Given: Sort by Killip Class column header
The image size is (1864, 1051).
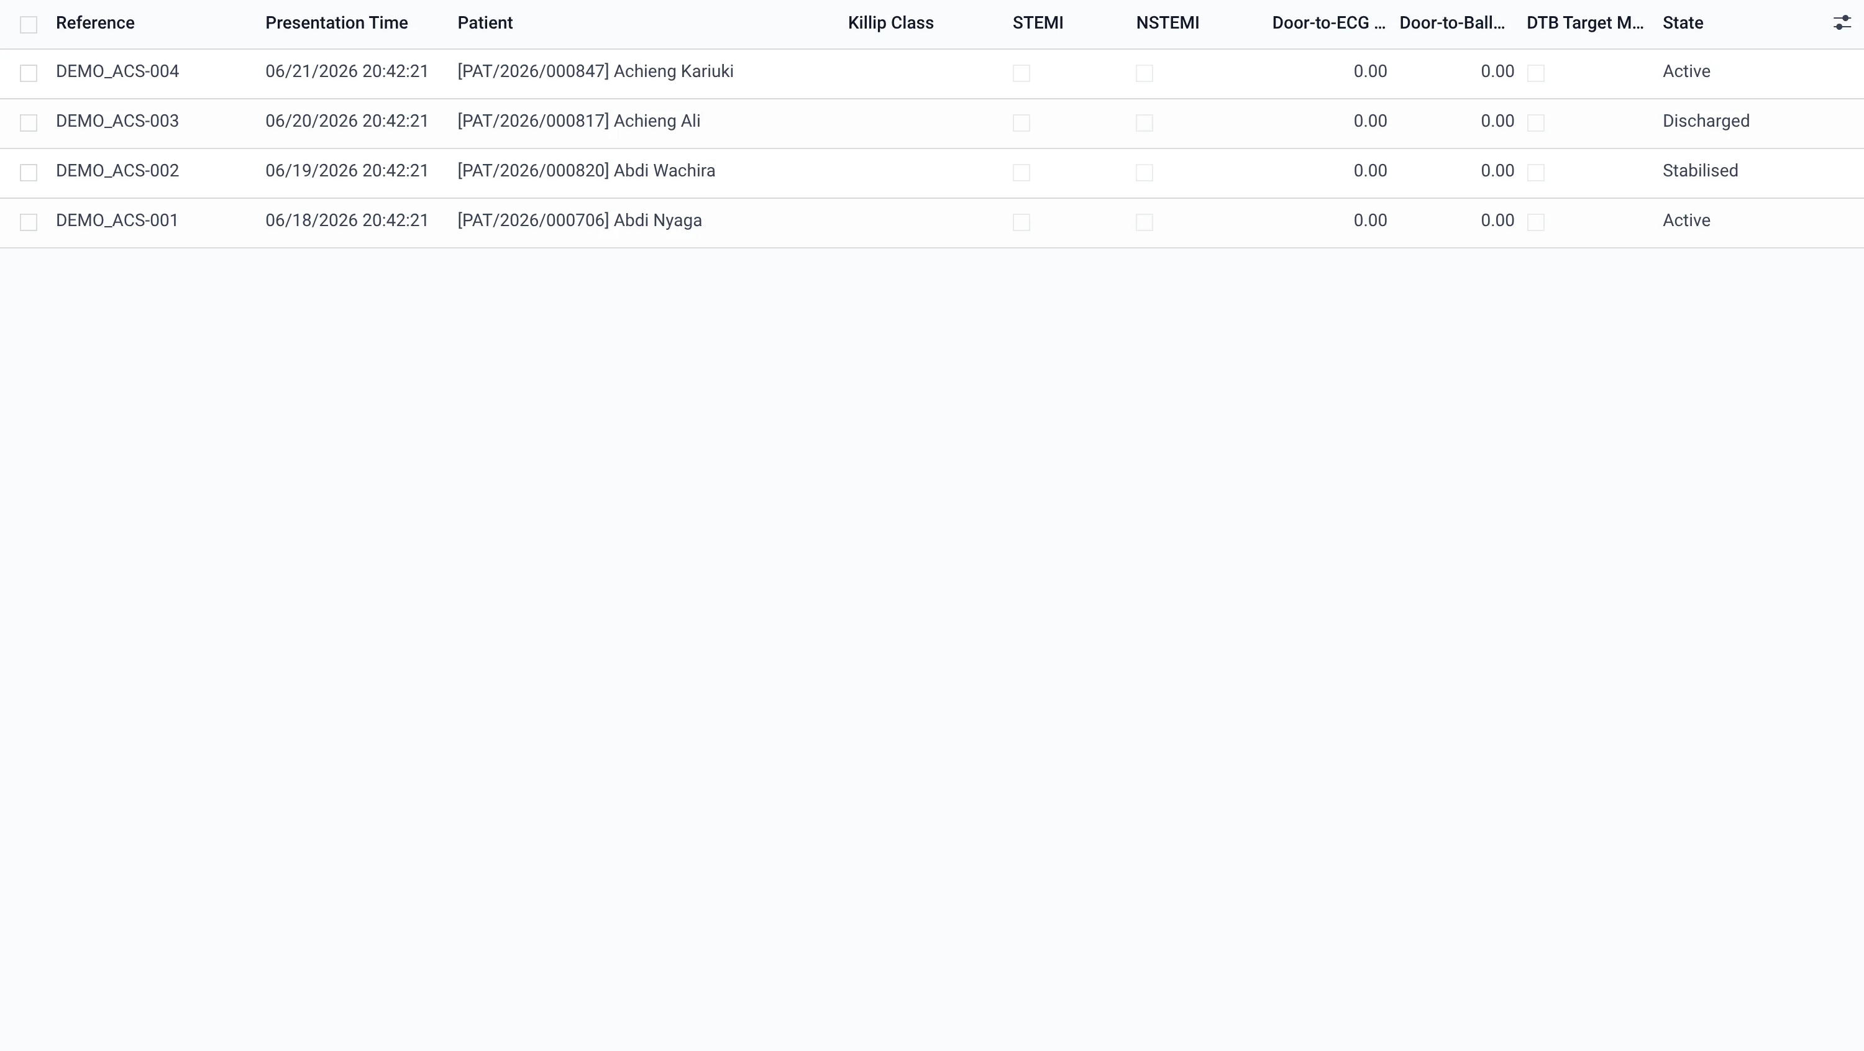Looking at the screenshot, I should click(890, 23).
